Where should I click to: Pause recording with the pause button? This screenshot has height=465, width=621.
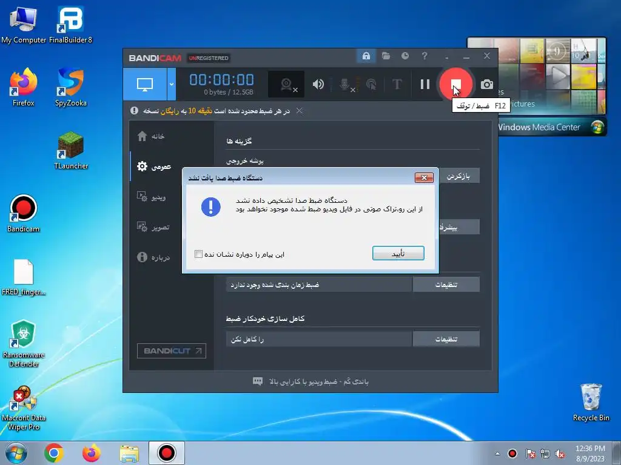(425, 84)
